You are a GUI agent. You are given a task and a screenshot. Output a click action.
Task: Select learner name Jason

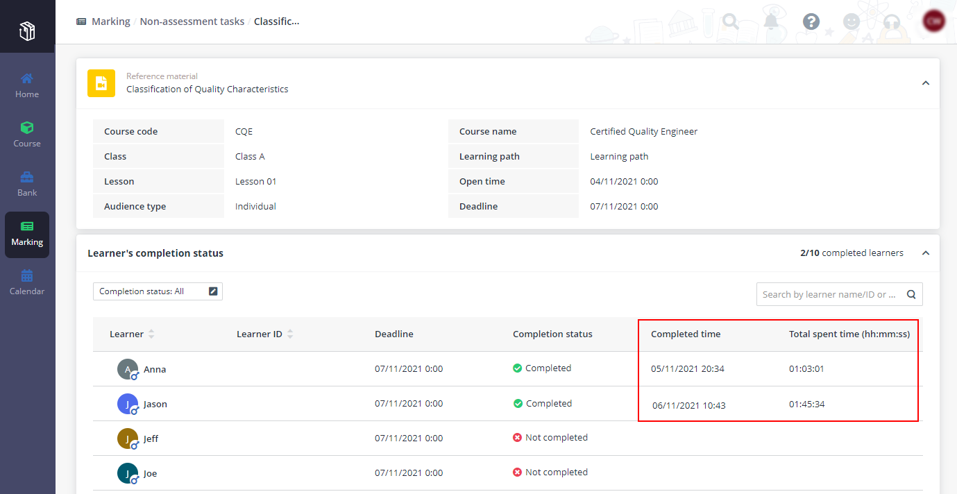pos(155,404)
